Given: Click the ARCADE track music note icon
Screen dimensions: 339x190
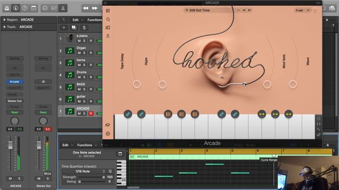Looking at the screenshot, I should (70, 111).
